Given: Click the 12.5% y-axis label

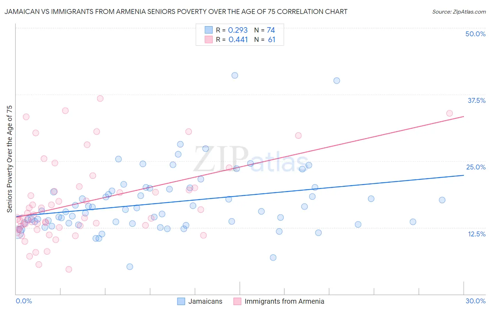Looking at the screenshot, I should coord(476,234).
